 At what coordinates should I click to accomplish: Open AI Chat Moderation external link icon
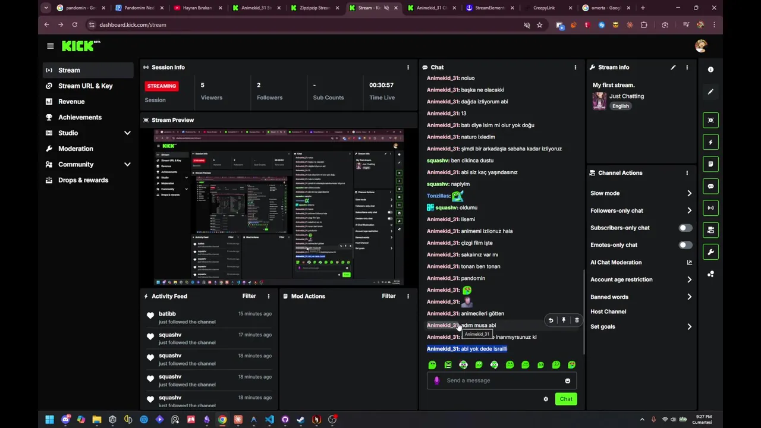[x=690, y=262]
